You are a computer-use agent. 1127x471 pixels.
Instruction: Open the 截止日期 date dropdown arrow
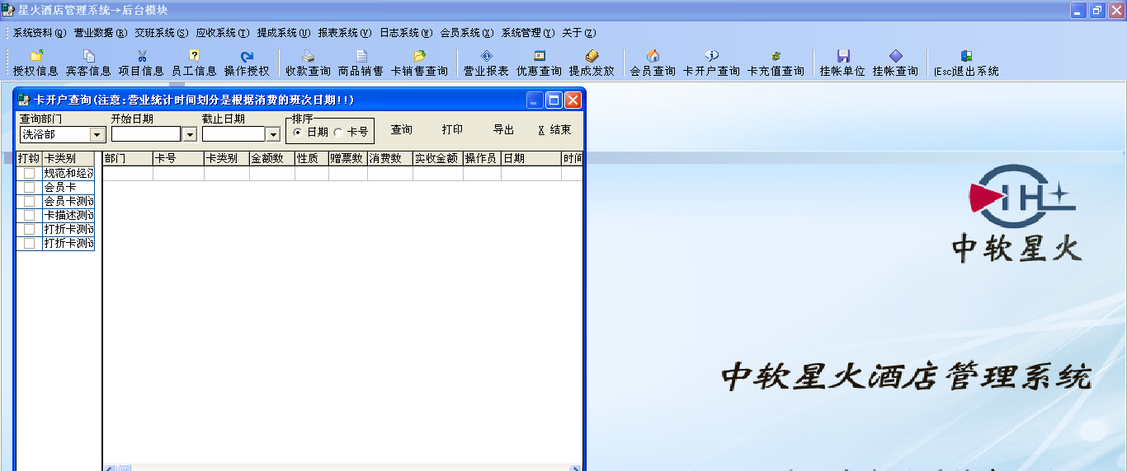272,134
